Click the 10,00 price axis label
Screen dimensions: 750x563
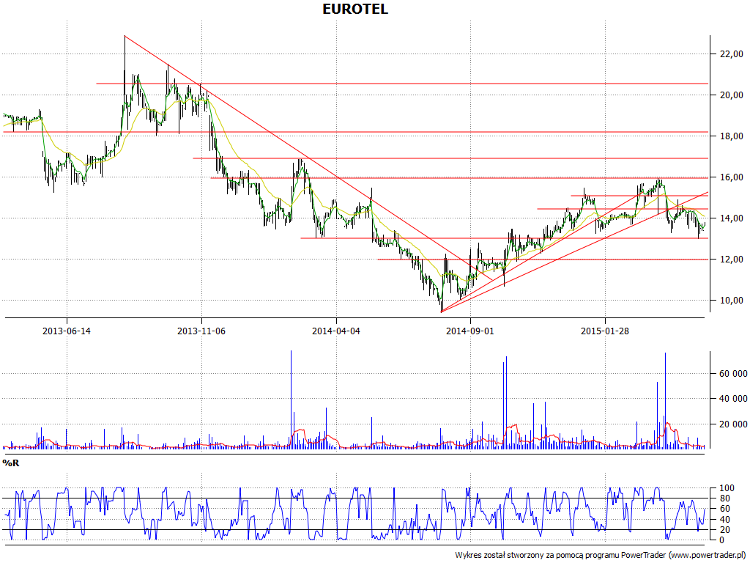(x=732, y=300)
